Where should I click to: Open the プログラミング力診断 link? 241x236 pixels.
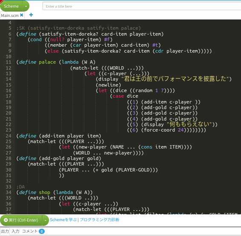coord(100,220)
